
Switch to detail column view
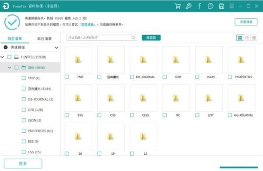254,37
